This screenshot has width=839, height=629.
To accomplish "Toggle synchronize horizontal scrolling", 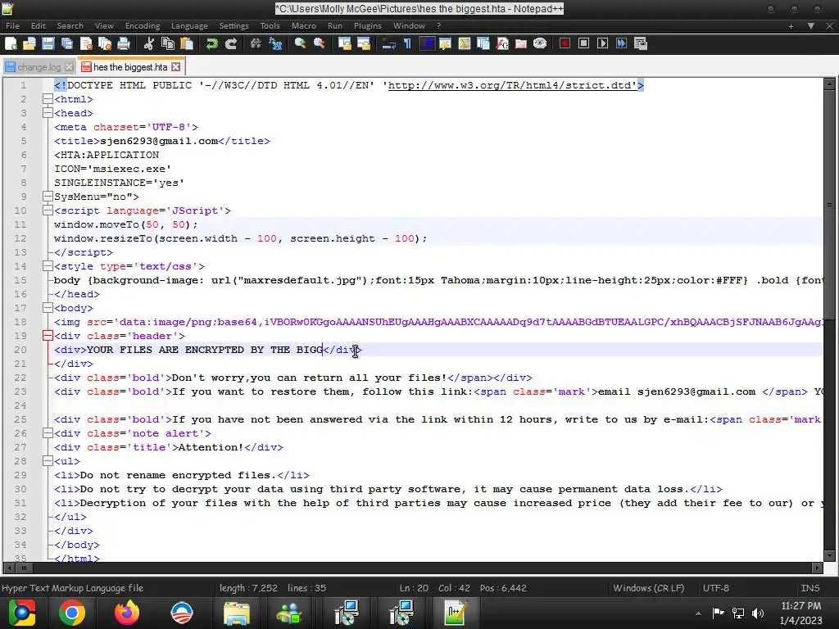I will click(x=363, y=44).
